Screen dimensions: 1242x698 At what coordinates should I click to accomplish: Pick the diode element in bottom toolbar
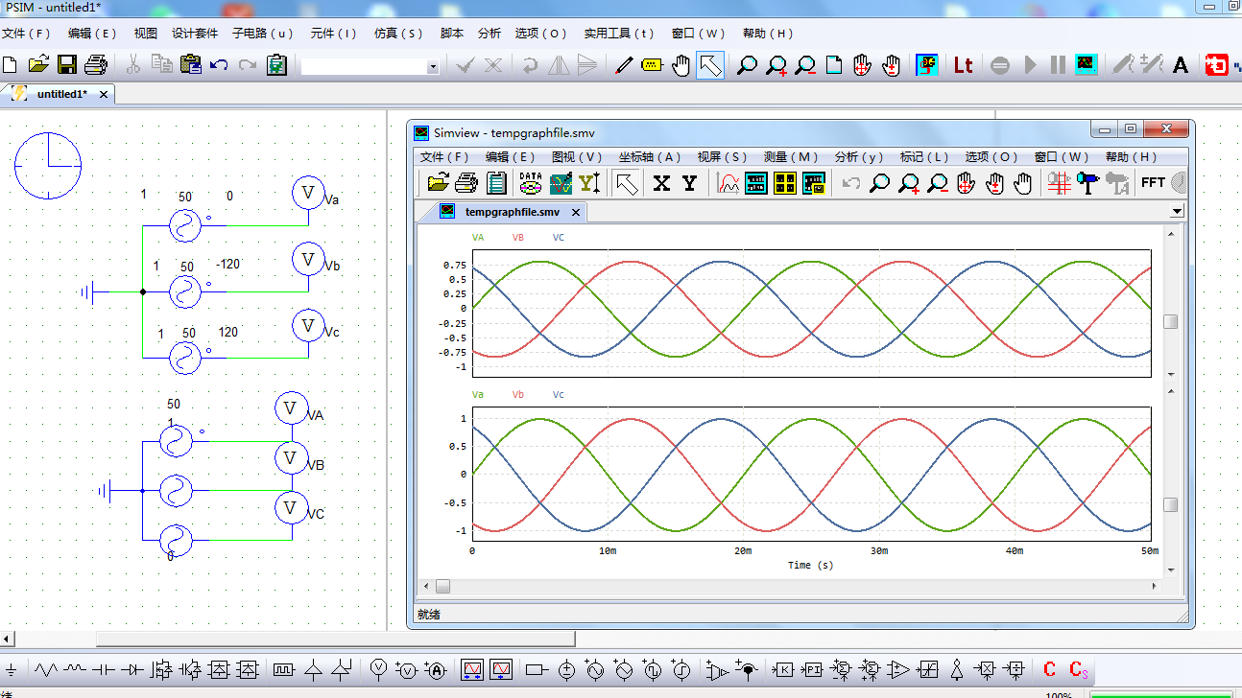(133, 669)
